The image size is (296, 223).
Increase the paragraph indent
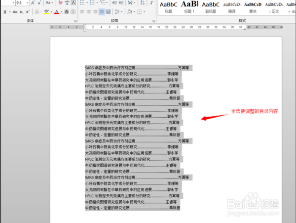point(121,2)
